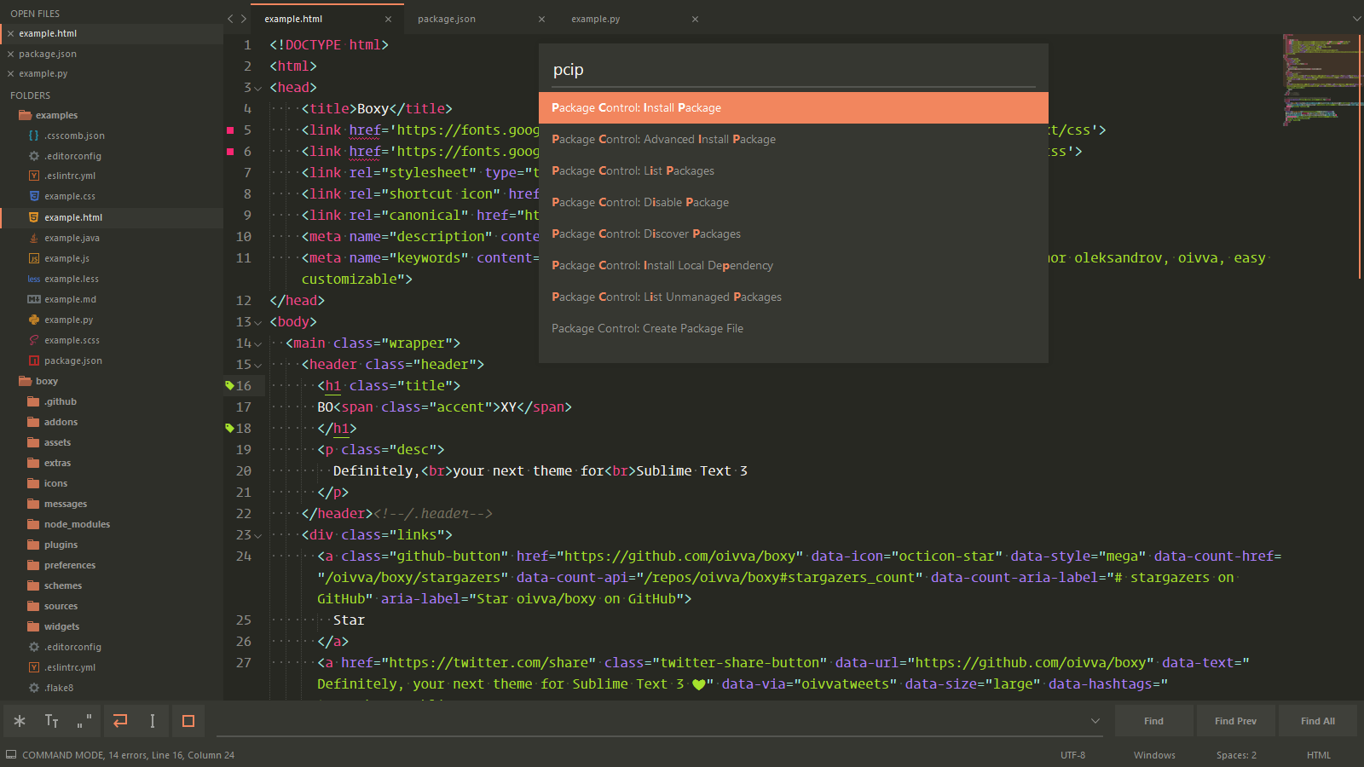Enable case sensitive search
The width and height of the screenshot is (1364, 767).
(51, 720)
